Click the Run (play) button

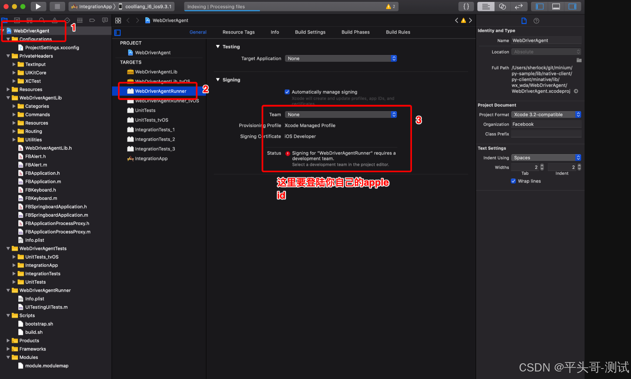click(38, 6)
